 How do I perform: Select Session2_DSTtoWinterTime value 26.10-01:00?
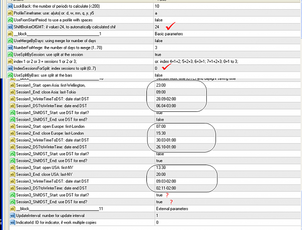coord(166,147)
